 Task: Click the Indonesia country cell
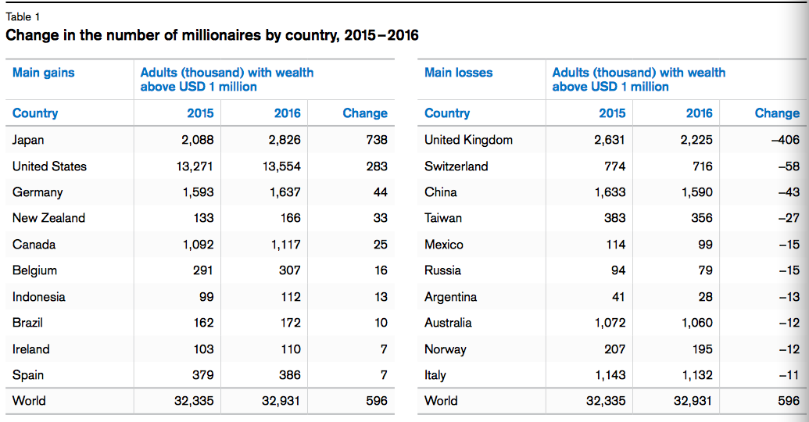[x=39, y=297]
